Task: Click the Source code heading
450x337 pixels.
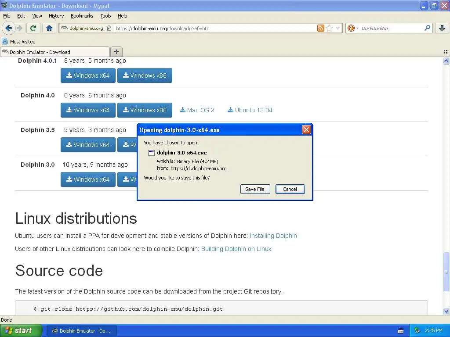Action: 59,270
